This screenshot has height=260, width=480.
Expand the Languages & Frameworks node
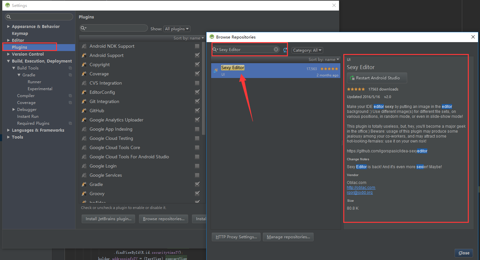[8, 130]
